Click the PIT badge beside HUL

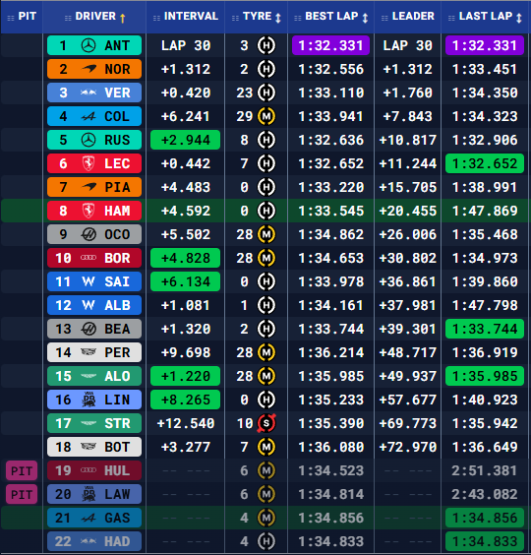click(x=22, y=470)
